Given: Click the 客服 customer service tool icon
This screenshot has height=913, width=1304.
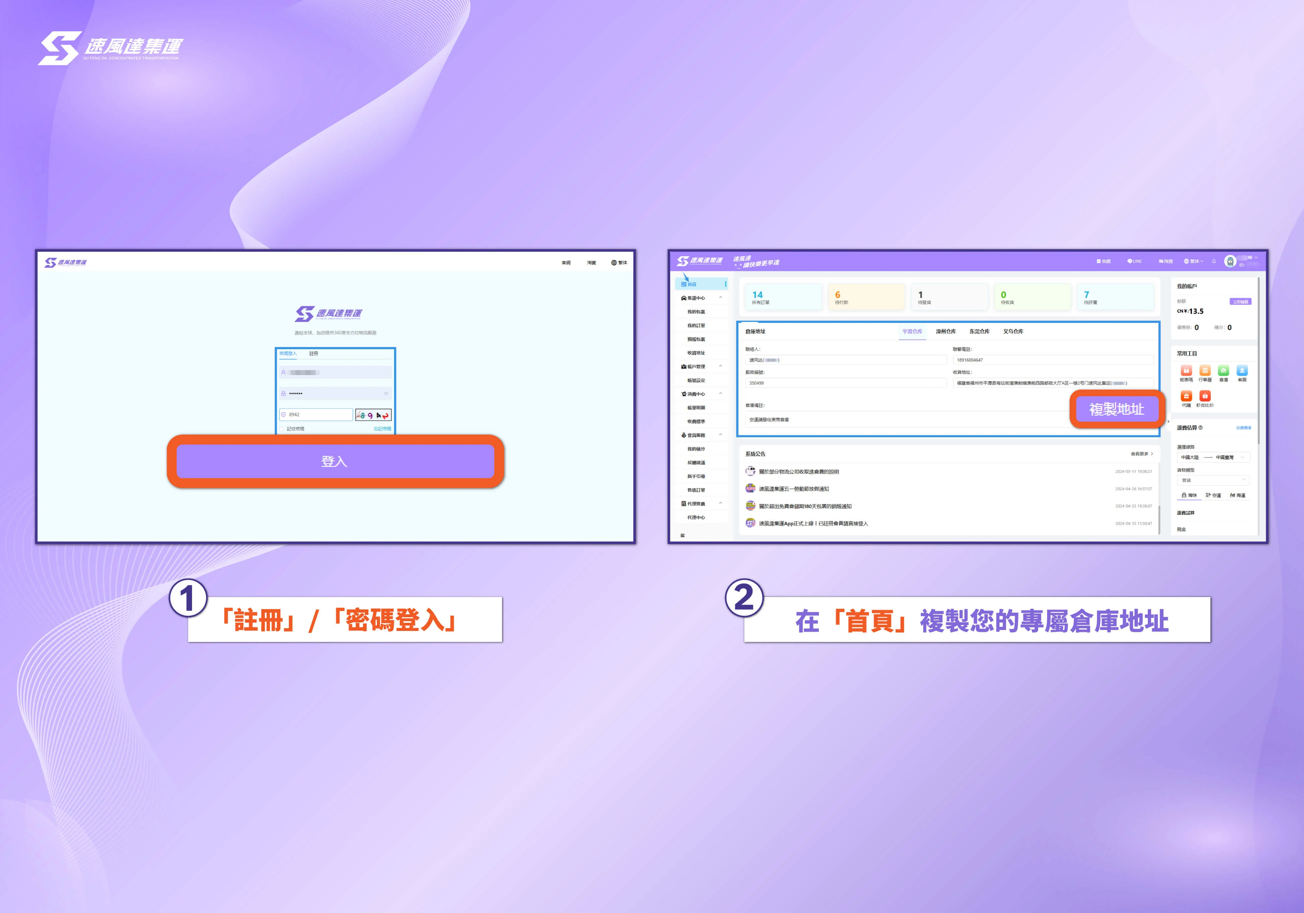Looking at the screenshot, I should click(x=1242, y=370).
